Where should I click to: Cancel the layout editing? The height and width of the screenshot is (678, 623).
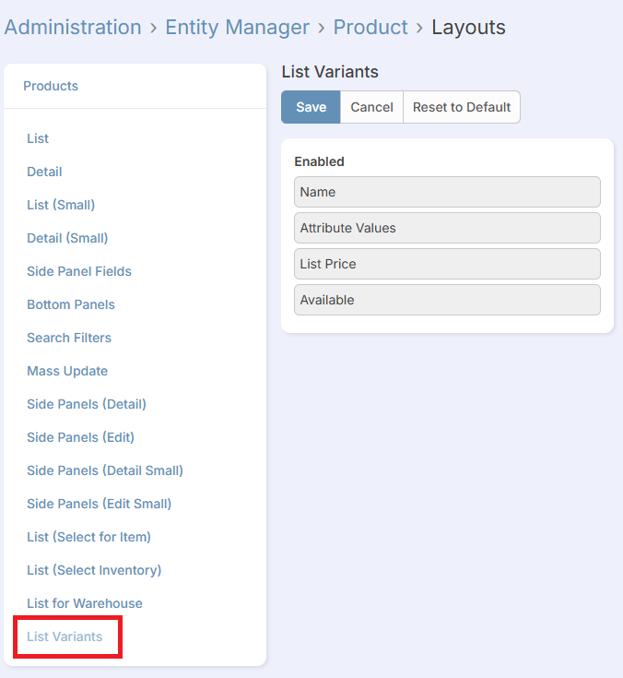371,107
